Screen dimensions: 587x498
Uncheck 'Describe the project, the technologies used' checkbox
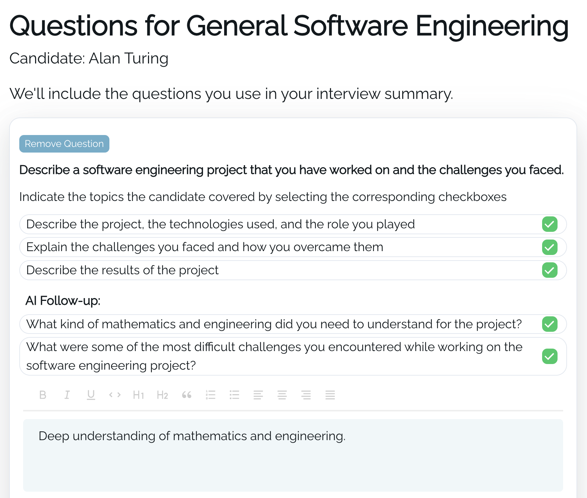(549, 224)
